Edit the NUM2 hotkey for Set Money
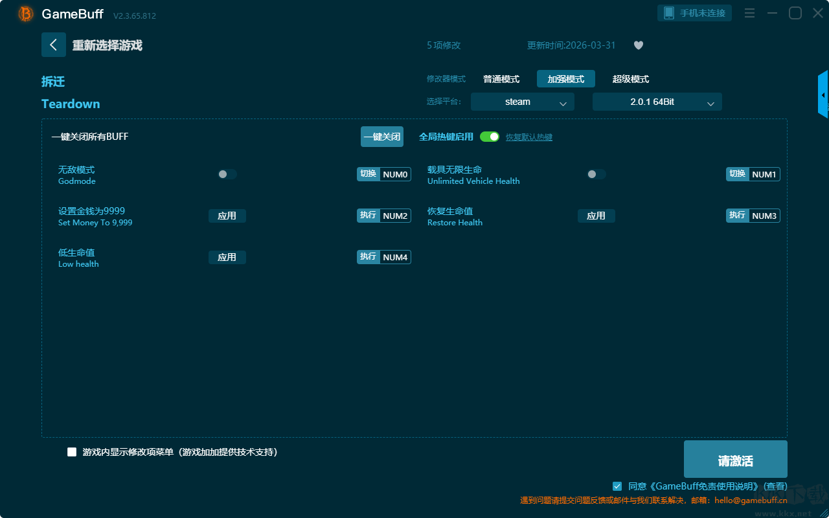The width and height of the screenshot is (829, 518). 396,216
